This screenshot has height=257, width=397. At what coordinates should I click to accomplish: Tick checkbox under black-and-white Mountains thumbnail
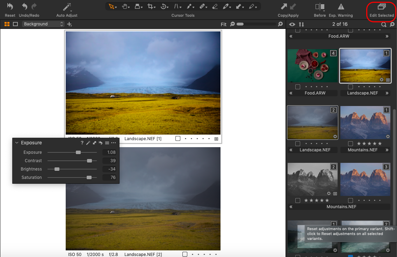[x=298, y=201]
